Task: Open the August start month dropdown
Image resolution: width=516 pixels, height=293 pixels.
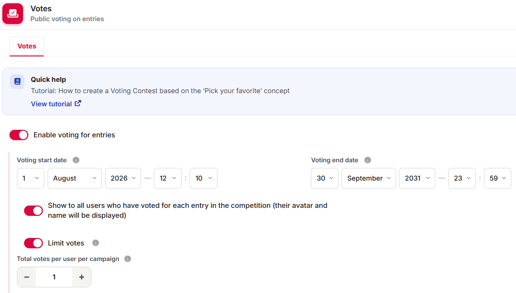Action: (75, 178)
